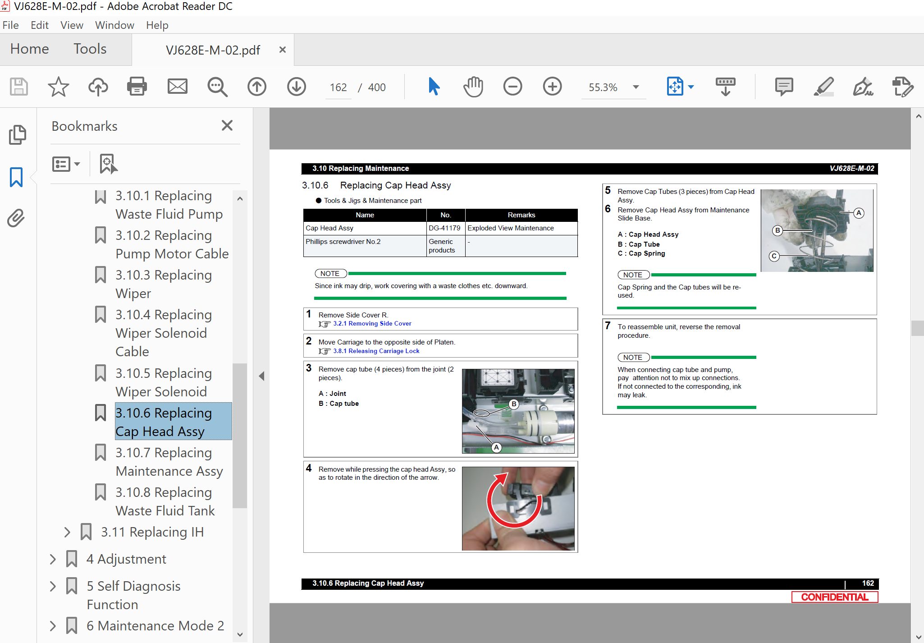Select 3.10.6 Replacing Cap Head Assy bookmark
Screen dimensions: 924x643
coord(174,422)
